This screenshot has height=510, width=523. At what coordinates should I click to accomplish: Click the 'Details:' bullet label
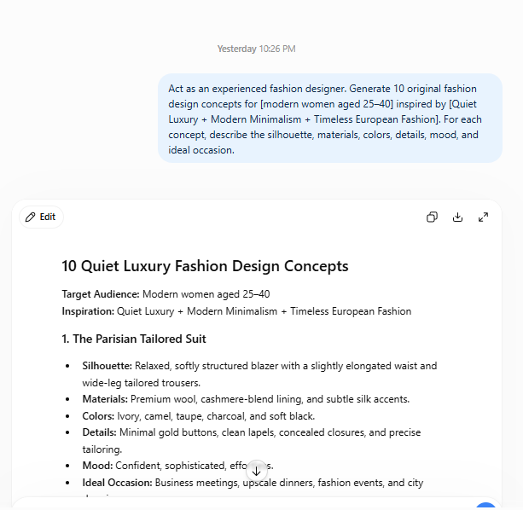[100, 432]
